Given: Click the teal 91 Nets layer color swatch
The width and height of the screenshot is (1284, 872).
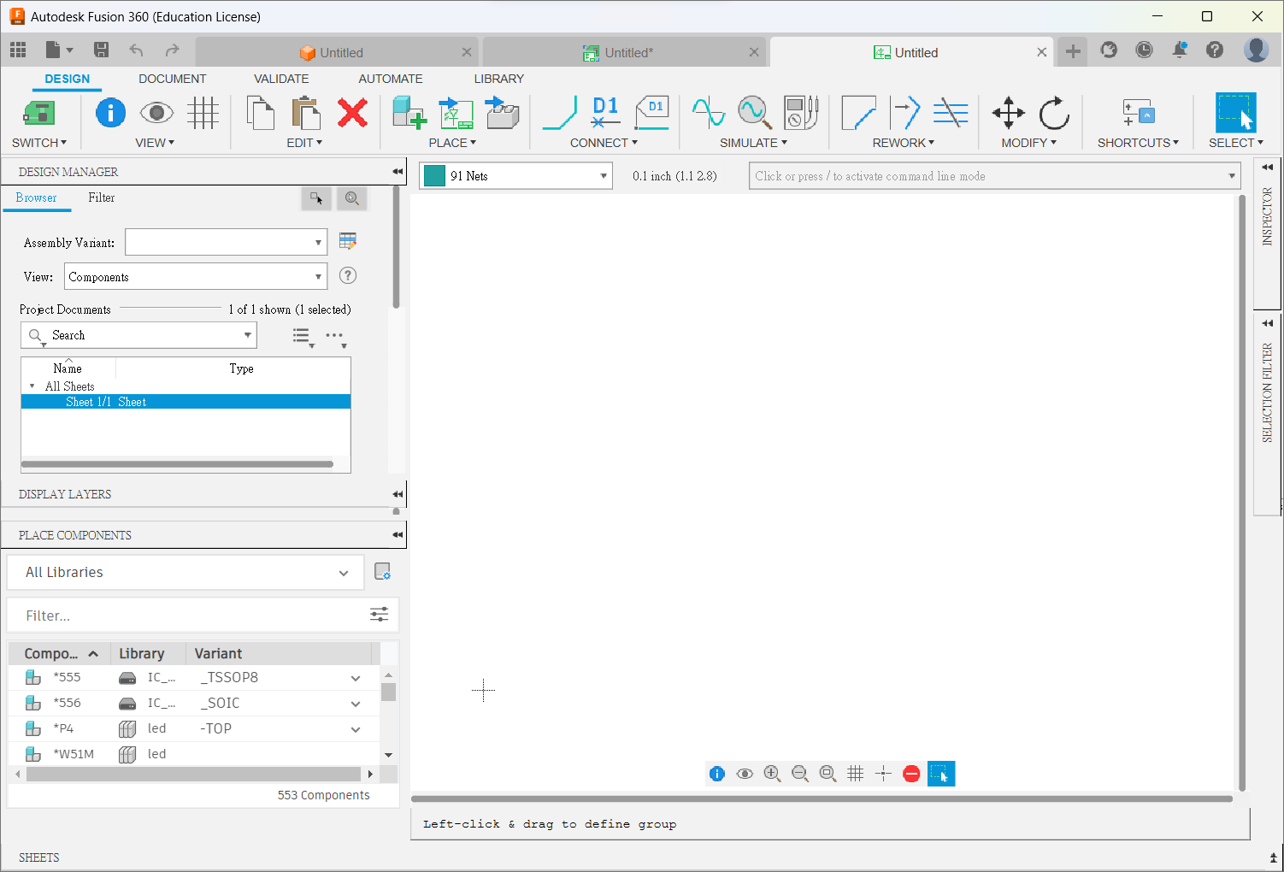Looking at the screenshot, I should 435,176.
